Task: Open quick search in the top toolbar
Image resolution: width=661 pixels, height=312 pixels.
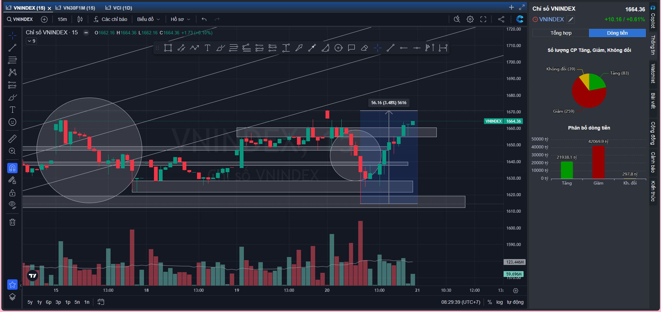Action: point(457,19)
